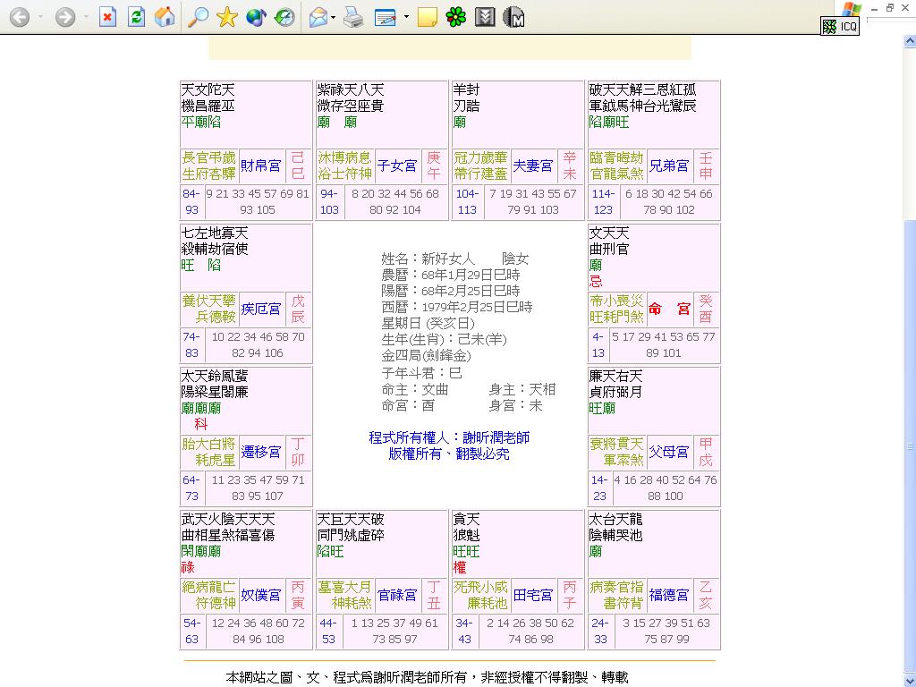Open the Search panel
Screen dimensions: 916x687
coord(198,16)
